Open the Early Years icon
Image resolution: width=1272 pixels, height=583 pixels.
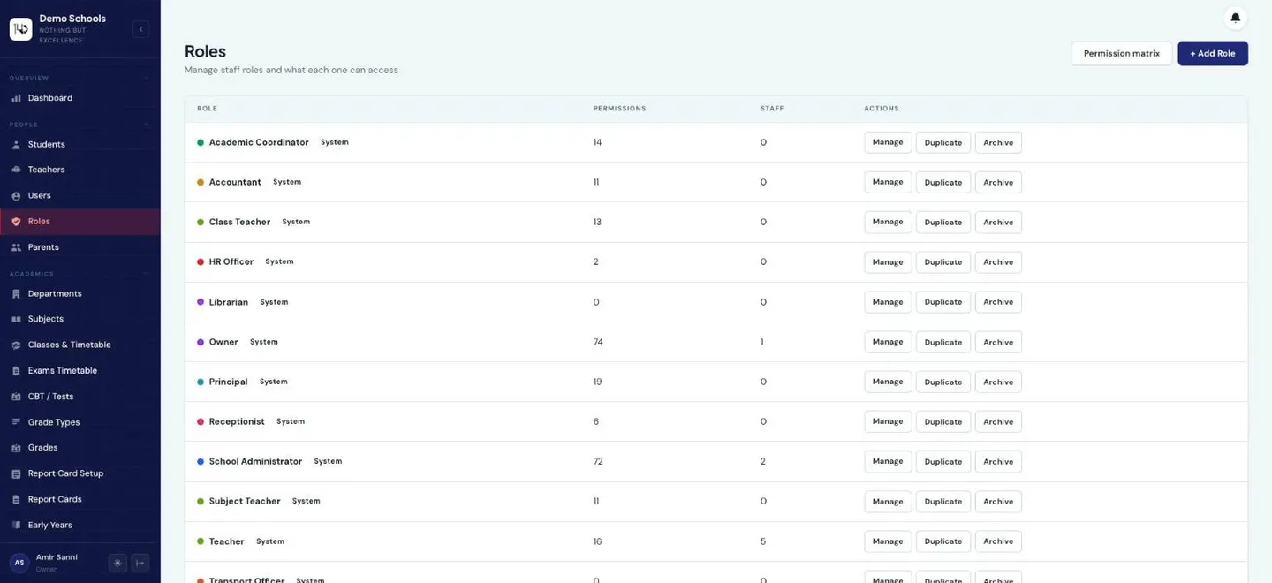tap(16, 525)
